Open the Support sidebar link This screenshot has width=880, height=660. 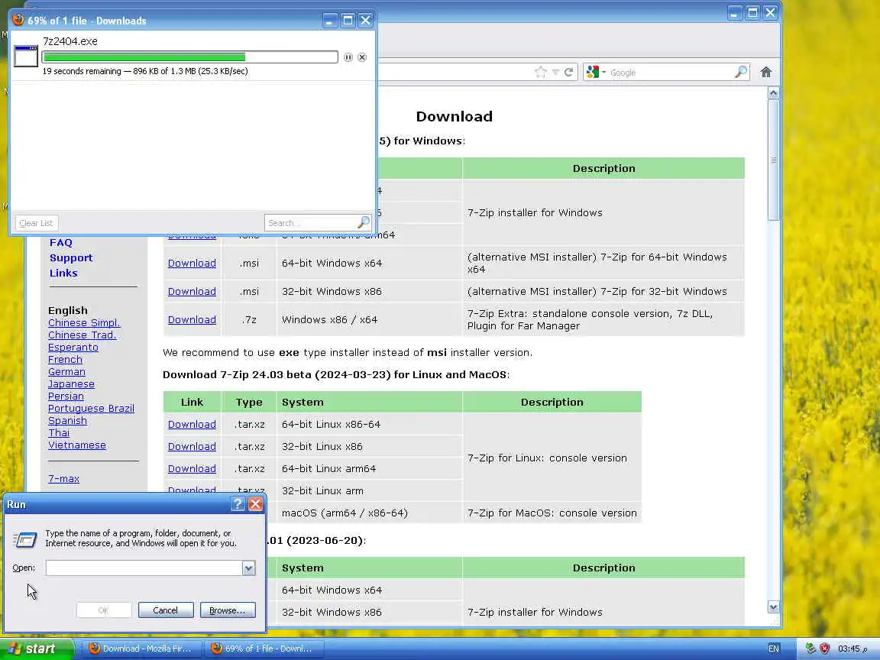click(71, 257)
